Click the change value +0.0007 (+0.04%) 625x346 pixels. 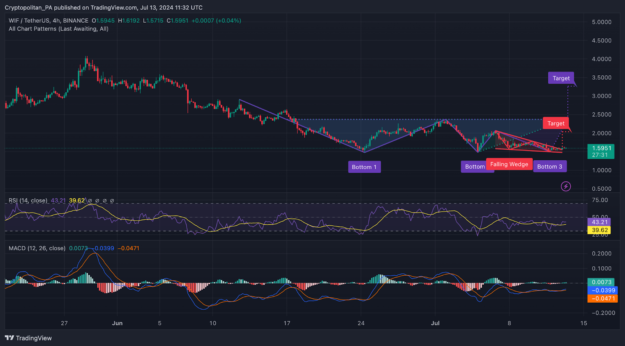216,21
